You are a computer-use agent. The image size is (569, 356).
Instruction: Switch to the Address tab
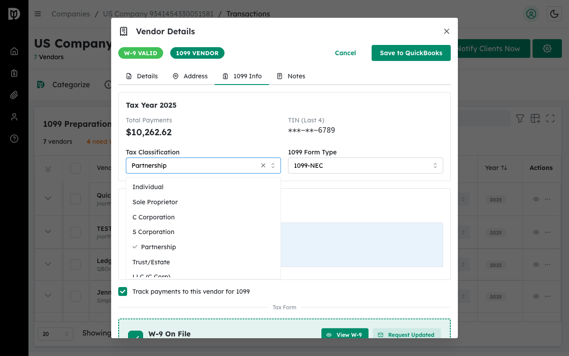(190, 76)
